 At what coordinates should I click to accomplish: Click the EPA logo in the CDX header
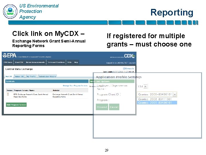9,55
